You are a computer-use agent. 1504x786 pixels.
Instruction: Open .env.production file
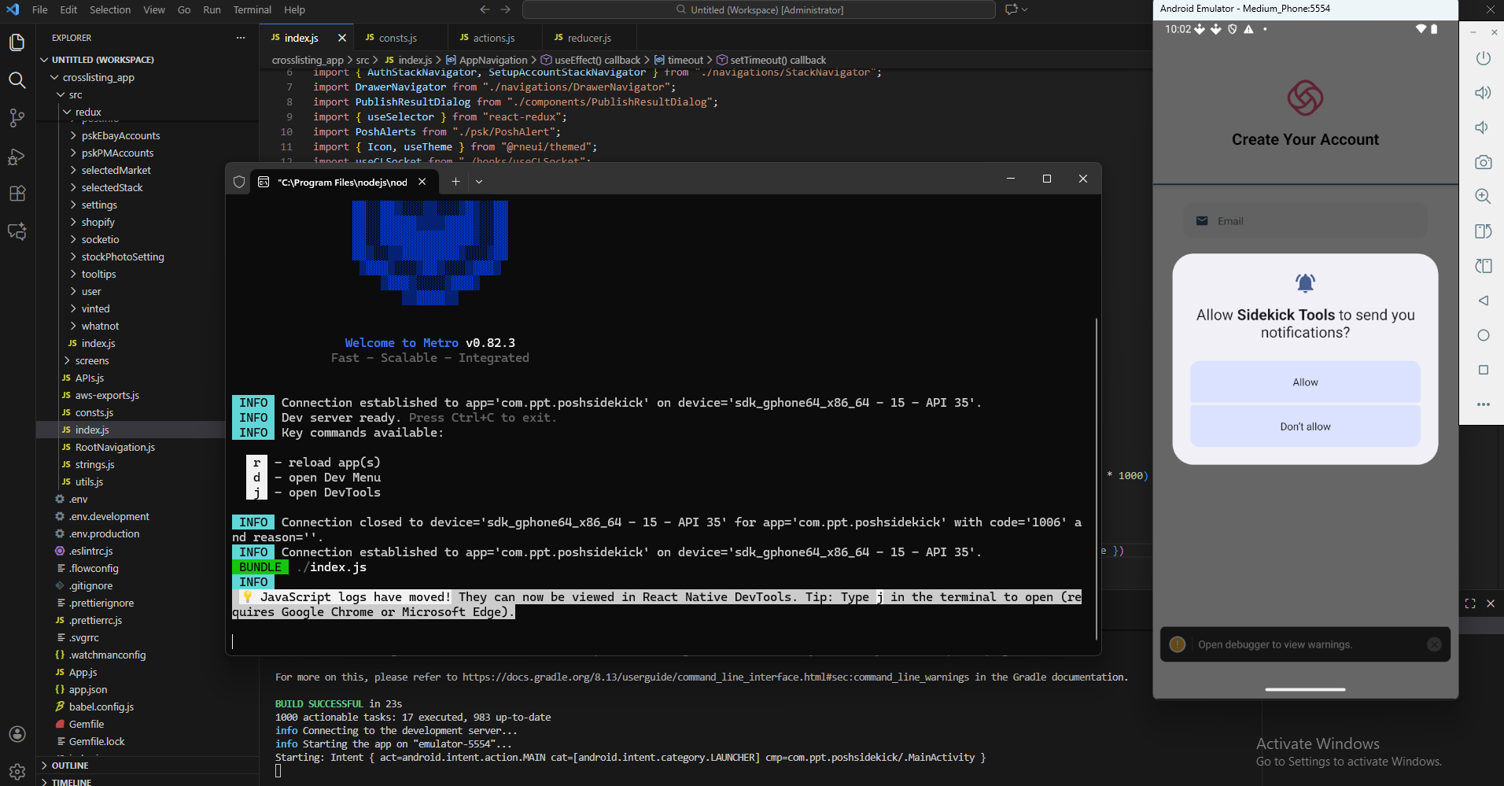point(104,533)
